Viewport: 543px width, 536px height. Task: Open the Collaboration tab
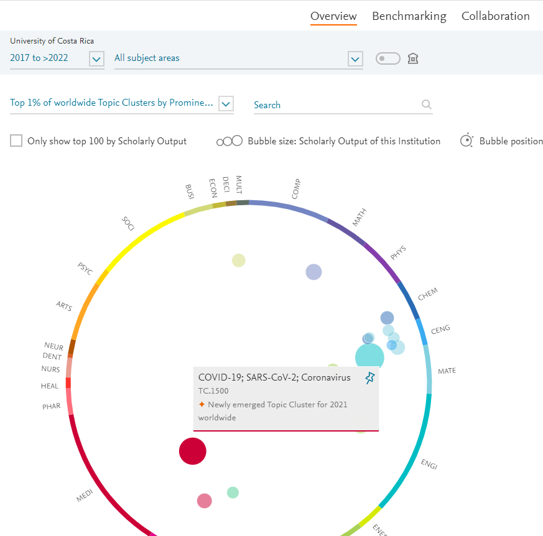(495, 16)
